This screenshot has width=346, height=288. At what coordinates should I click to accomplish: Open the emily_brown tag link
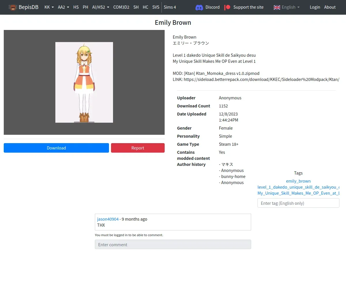point(298,181)
